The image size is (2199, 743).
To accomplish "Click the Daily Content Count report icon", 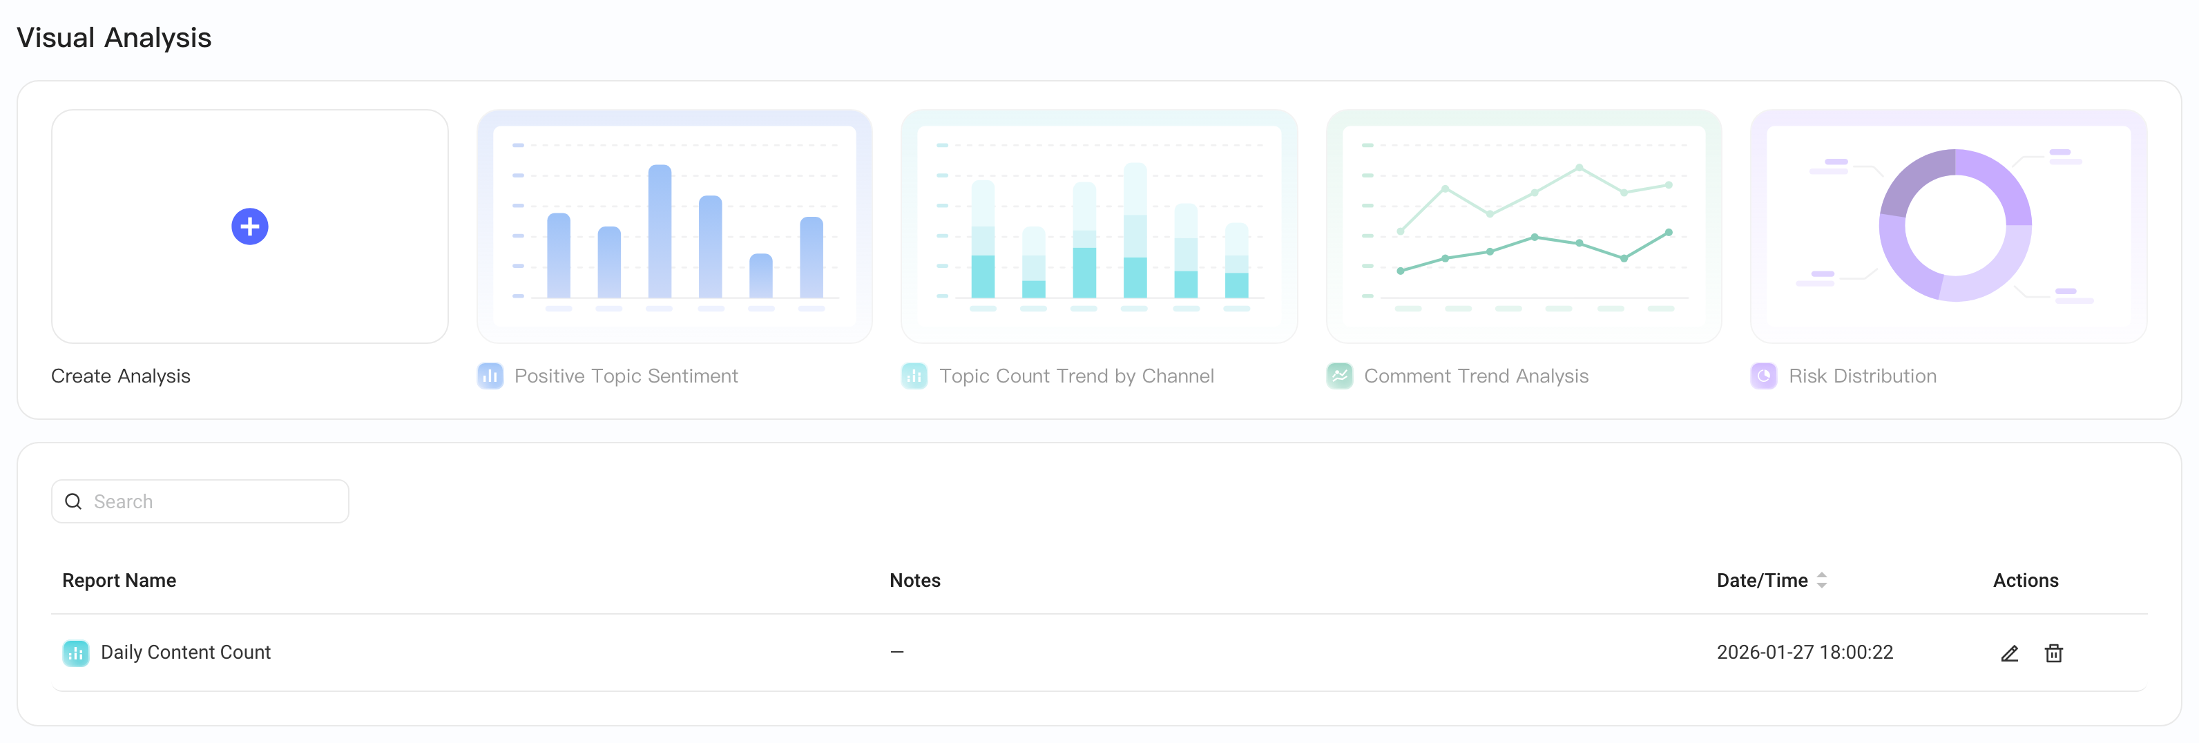I will [x=76, y=653].
